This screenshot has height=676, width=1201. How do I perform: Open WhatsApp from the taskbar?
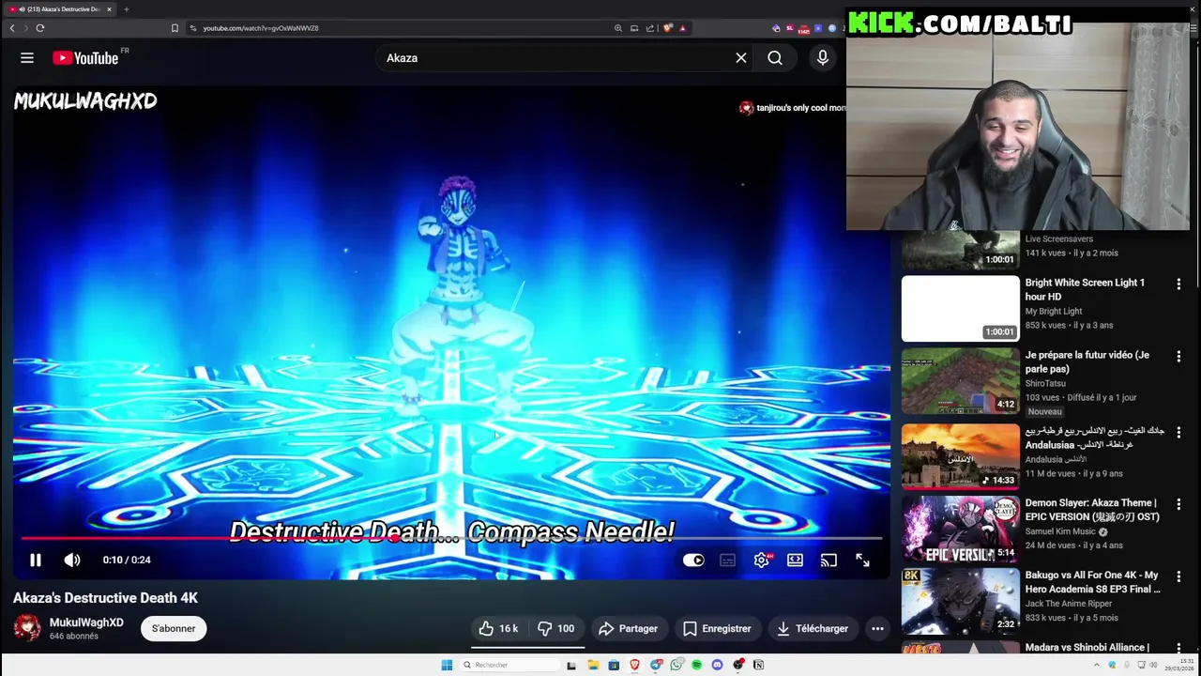tap(677, 665)
